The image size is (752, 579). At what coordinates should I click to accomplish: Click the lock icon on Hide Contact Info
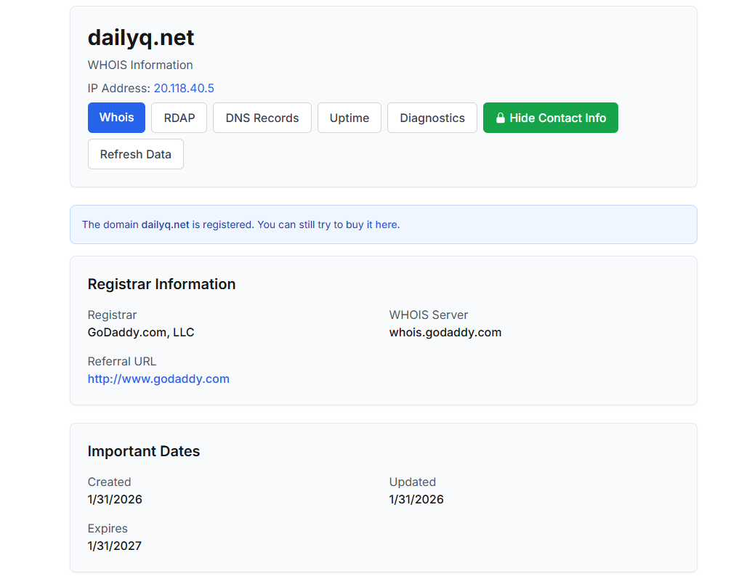point(500,118)
